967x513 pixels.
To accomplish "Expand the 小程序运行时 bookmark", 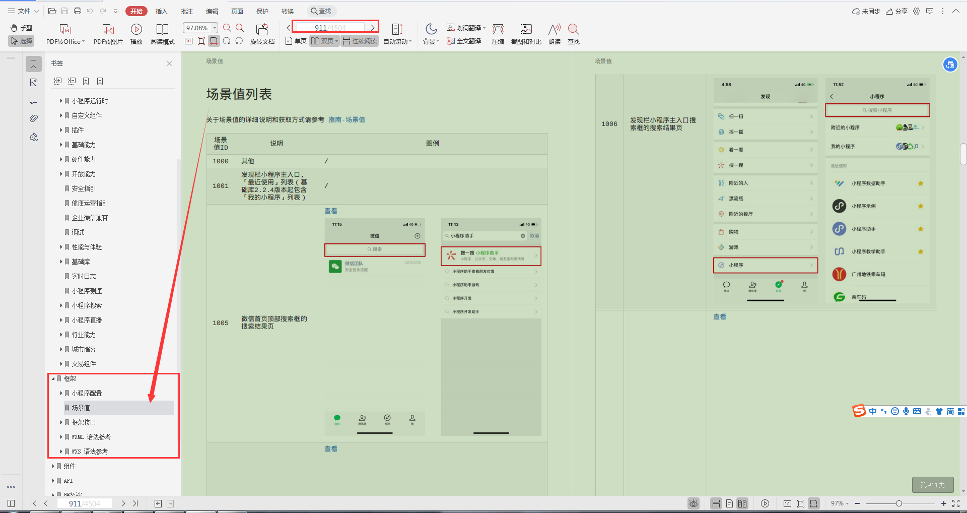I will pyautogui.click(x=61, y=101).
